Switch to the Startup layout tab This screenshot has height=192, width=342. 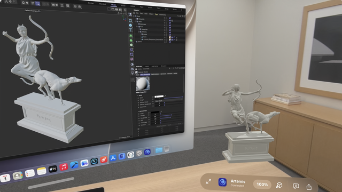pos(91,3)
